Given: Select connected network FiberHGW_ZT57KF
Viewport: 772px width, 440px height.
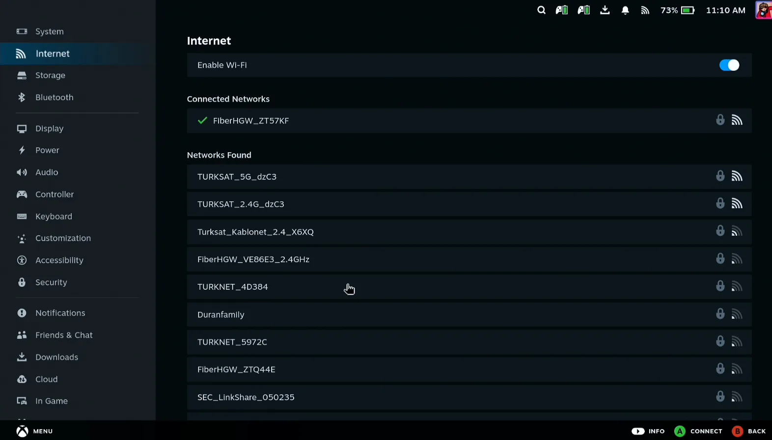Looking at the screenshot, I should tap(469, 121).
